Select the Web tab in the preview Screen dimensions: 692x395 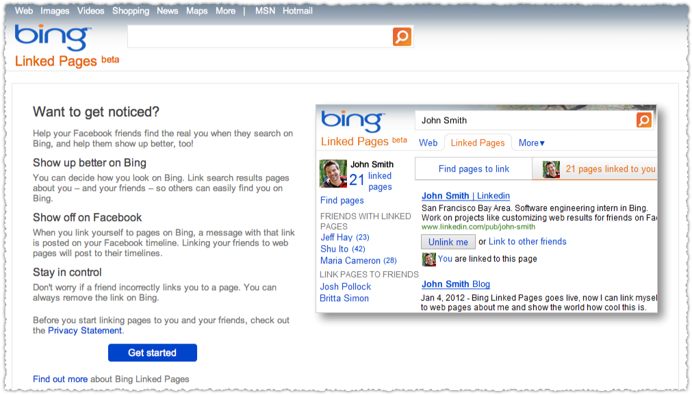[x=428, y=143]
